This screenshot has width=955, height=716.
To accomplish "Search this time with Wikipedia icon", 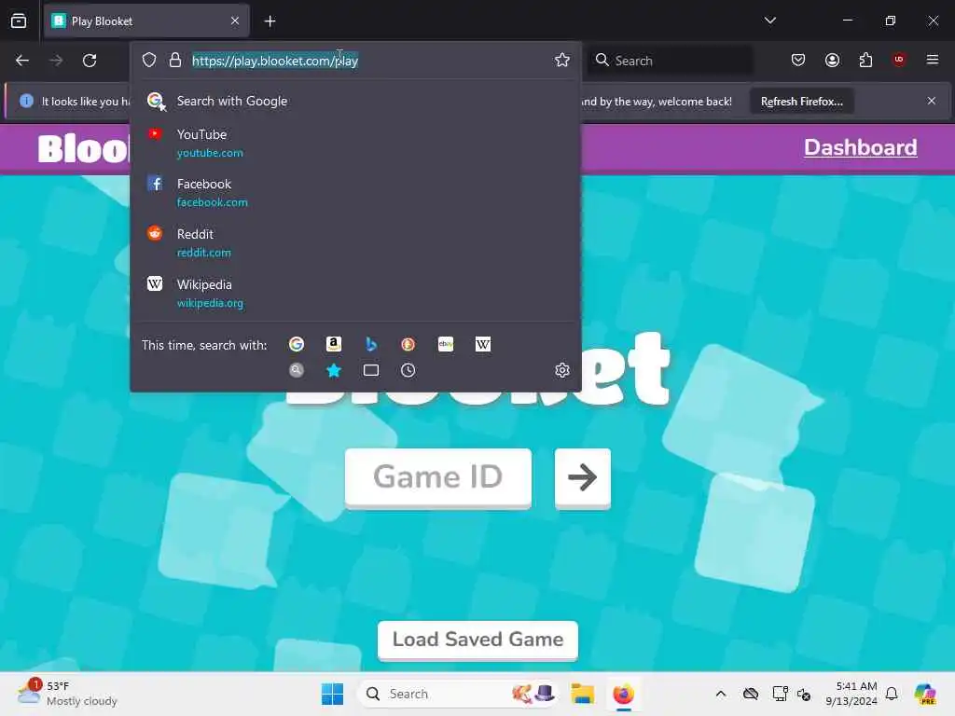I will pyautogui.click(x=482, y=345).
